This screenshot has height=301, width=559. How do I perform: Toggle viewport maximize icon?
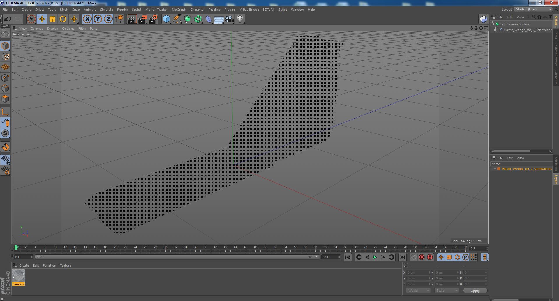[x=486, y=28]
